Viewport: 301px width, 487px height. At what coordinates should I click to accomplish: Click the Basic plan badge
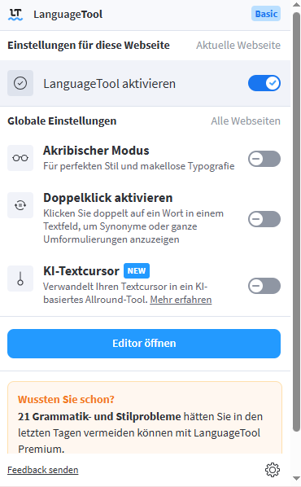click(266, 14)
